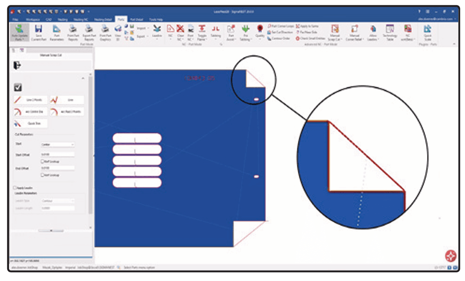The width and height of the screenshot is (465, 281).
Task: Print Part Reports
Action: pos(73,32)
